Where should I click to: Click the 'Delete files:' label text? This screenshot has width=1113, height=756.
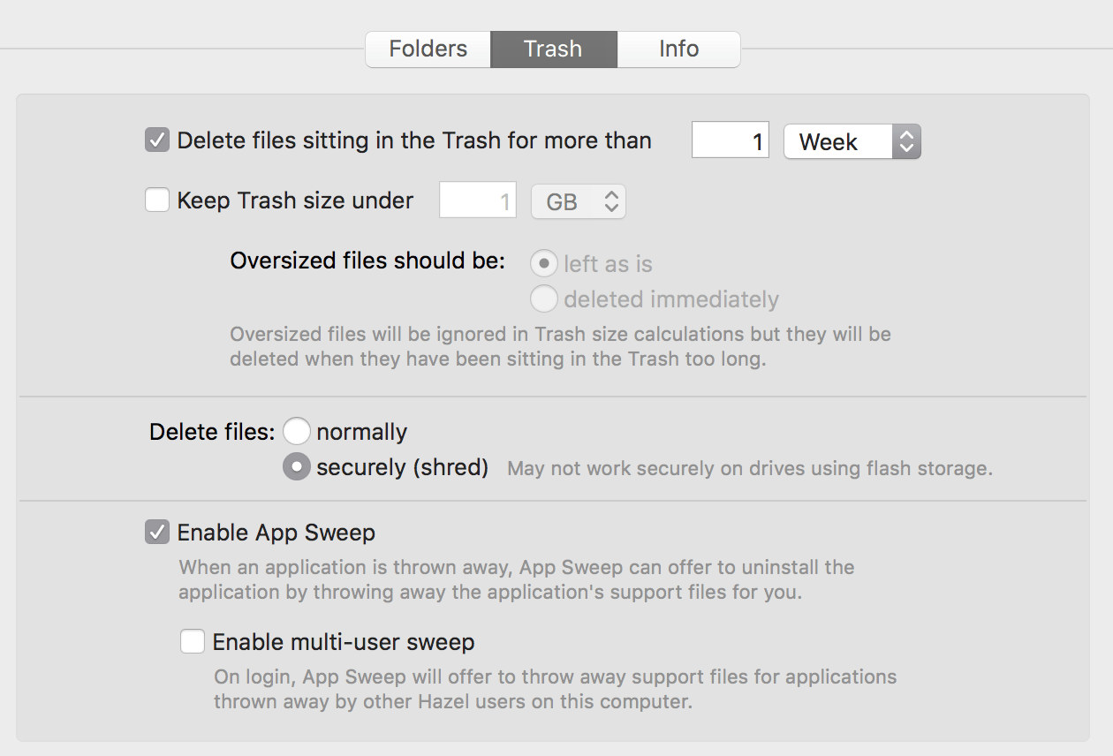212,433
